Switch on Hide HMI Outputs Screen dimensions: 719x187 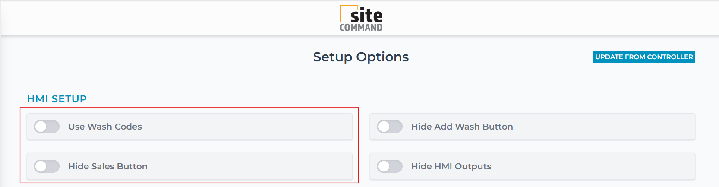coord(389,166)
